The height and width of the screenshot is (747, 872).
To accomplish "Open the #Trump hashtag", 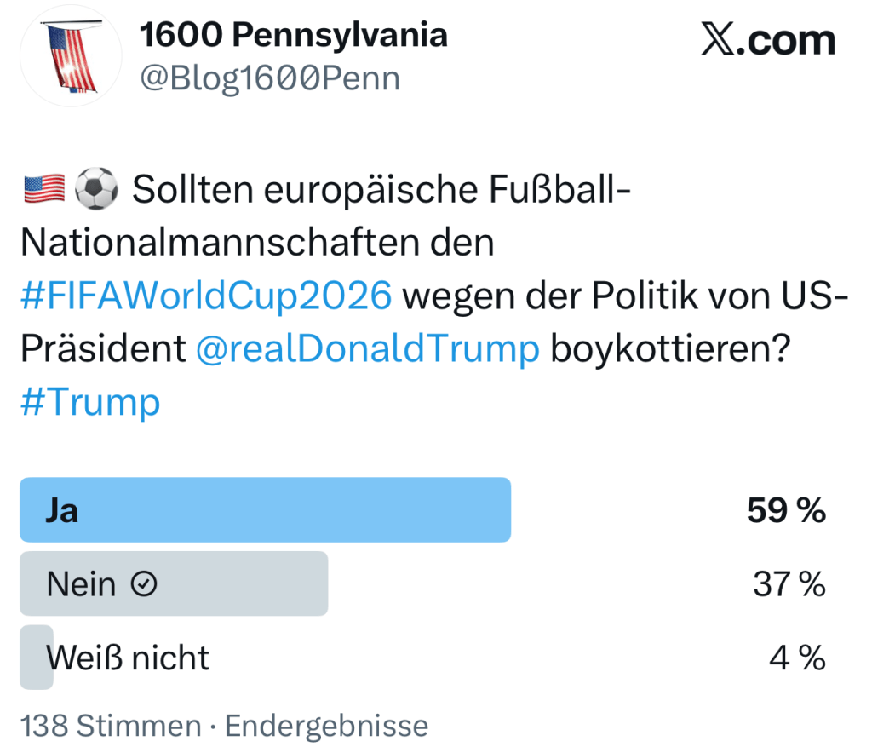I will coord(89,401).
